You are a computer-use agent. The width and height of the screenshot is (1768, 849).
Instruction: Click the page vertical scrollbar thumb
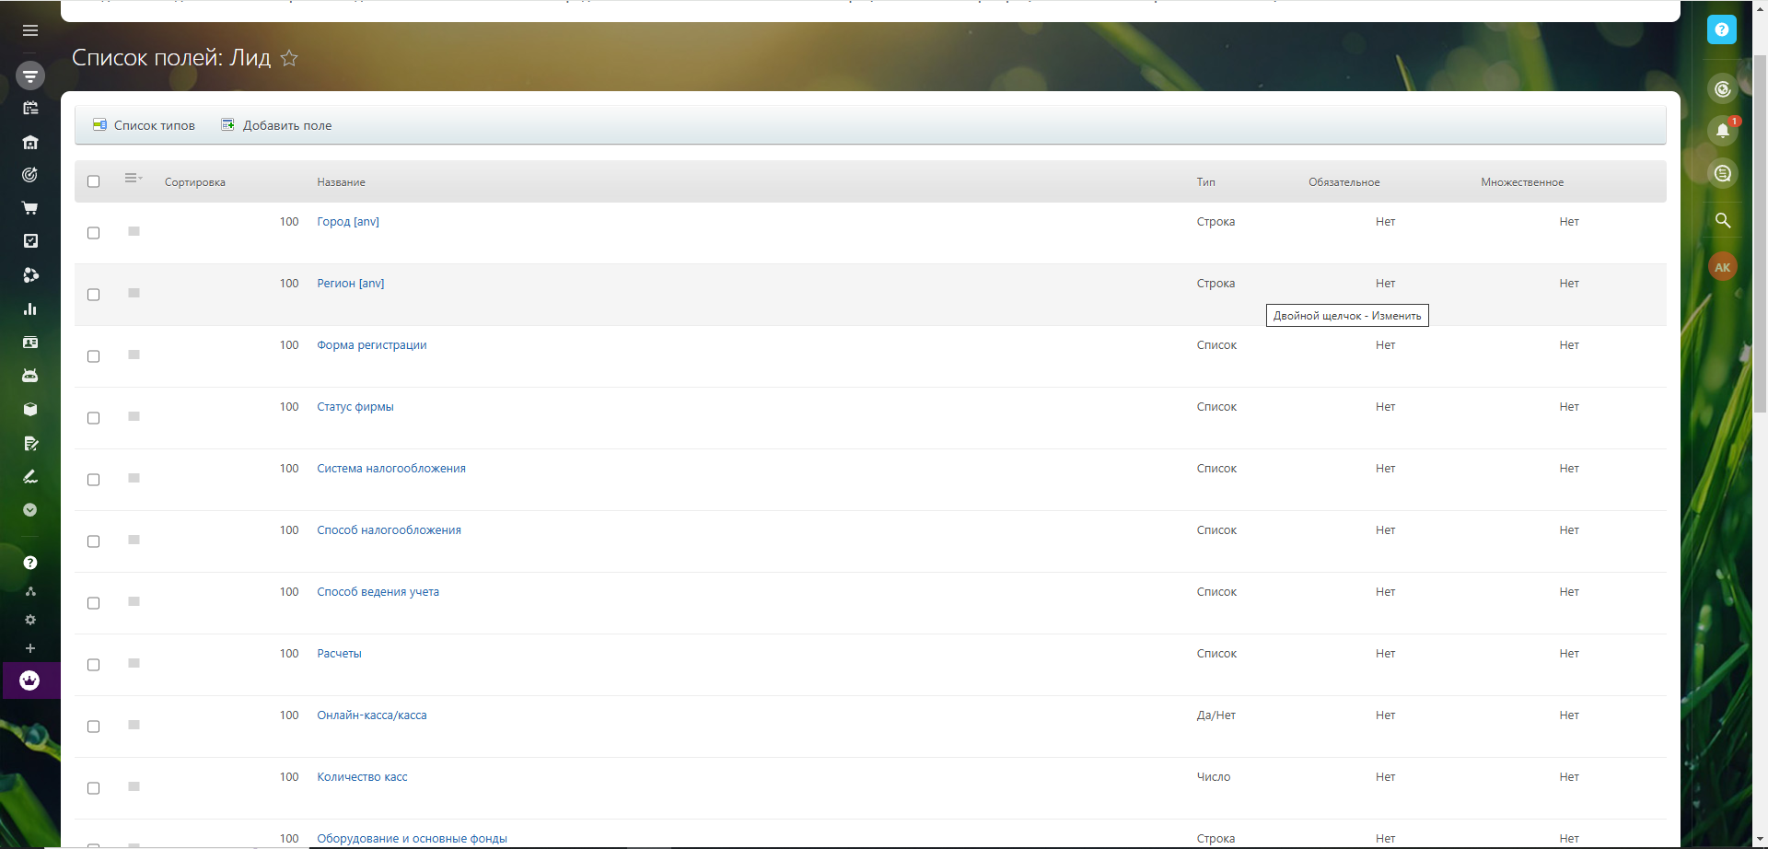[x=1760, y=235]
